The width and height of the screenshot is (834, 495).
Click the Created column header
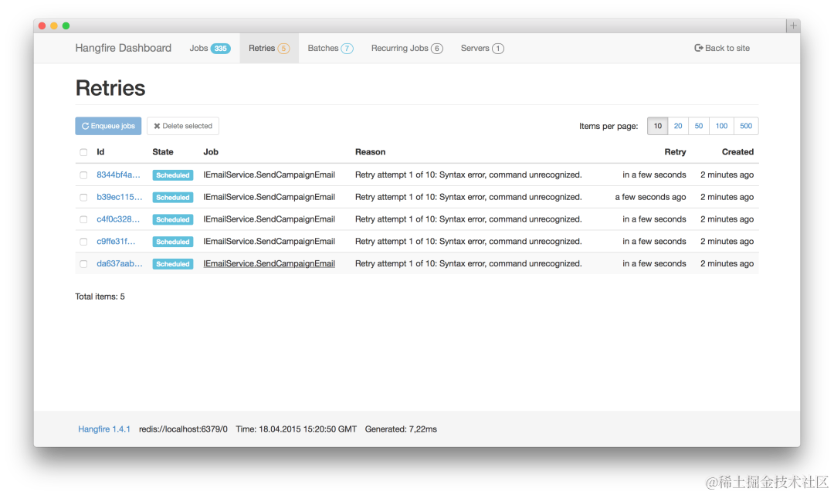coord(737,152)
